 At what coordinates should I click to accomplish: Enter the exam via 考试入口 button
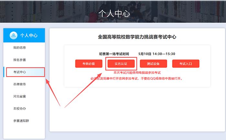pyautogui.click(x=186, y=64)
